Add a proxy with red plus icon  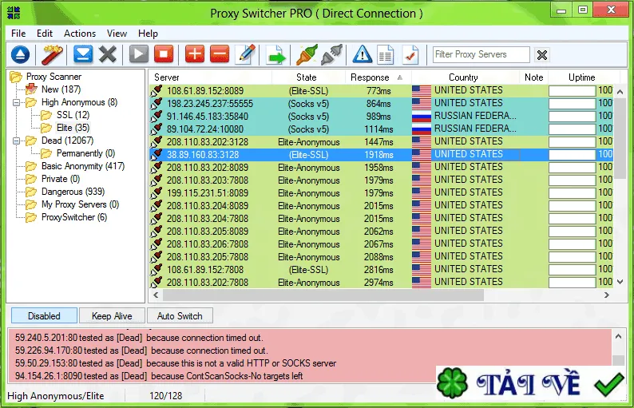[195, 54]
